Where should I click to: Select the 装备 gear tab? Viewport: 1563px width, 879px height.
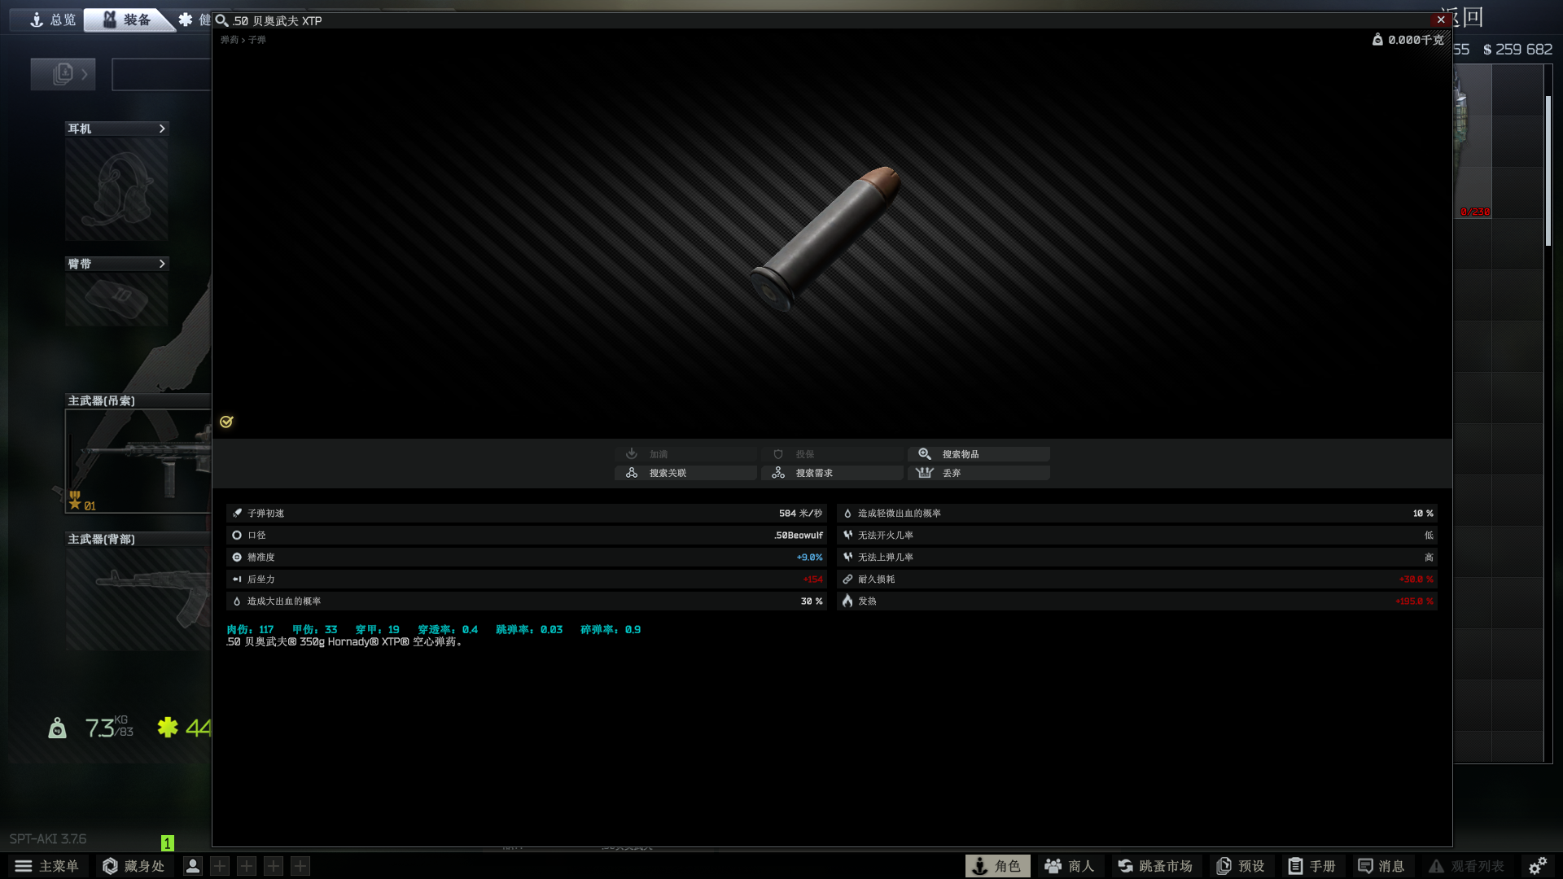click(x=127, y=20)
